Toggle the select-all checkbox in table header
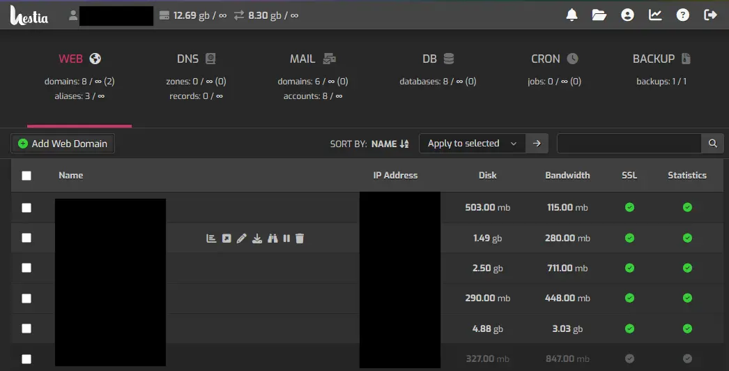This screenshot has width=729, height=371. pyautogui.click(x=26, y=176)
